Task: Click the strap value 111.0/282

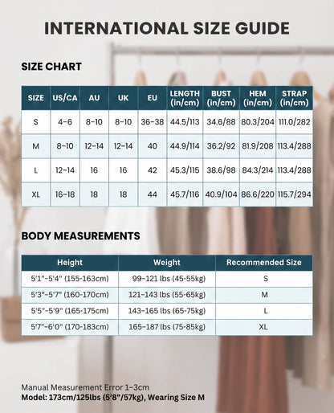Action: coord(294,122)
